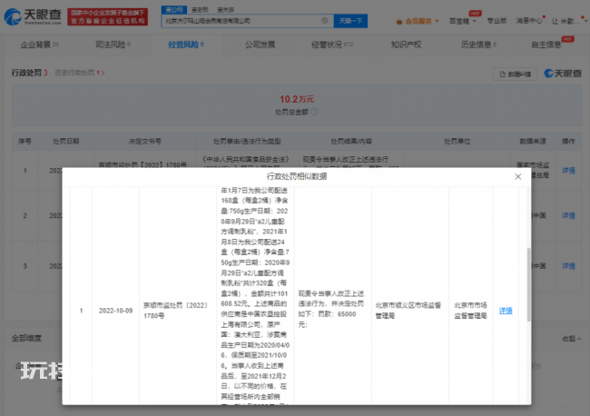Click the 专业版 link
Screen dimensions: 590x416
coord(497,21)
